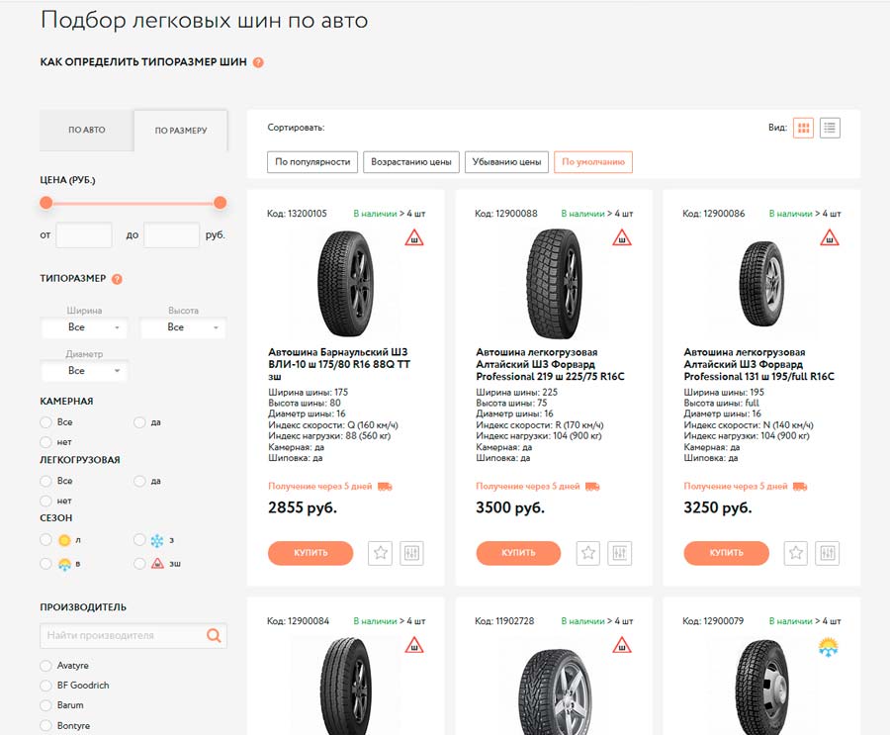Click the all-season sun-cloud icon

[x=64, y=564]
